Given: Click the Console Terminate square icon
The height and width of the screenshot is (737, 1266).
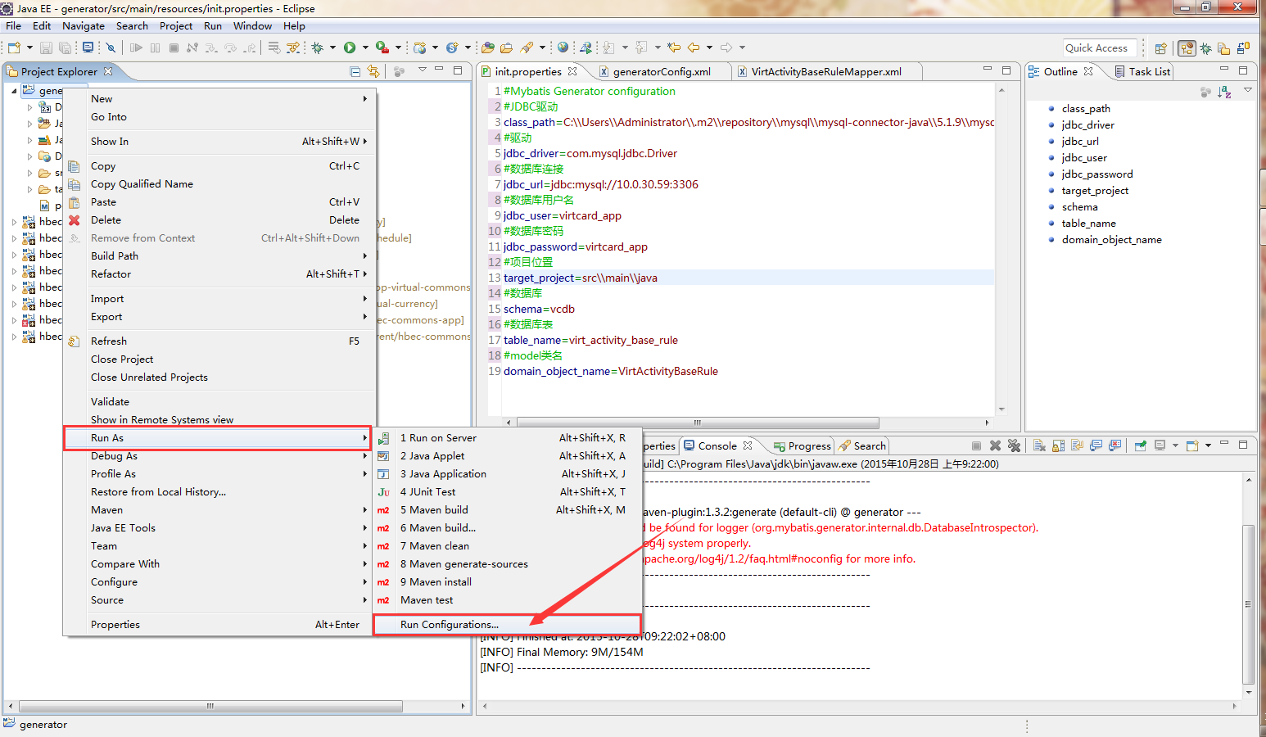Looking at the screenshot, I should point(976,445).
